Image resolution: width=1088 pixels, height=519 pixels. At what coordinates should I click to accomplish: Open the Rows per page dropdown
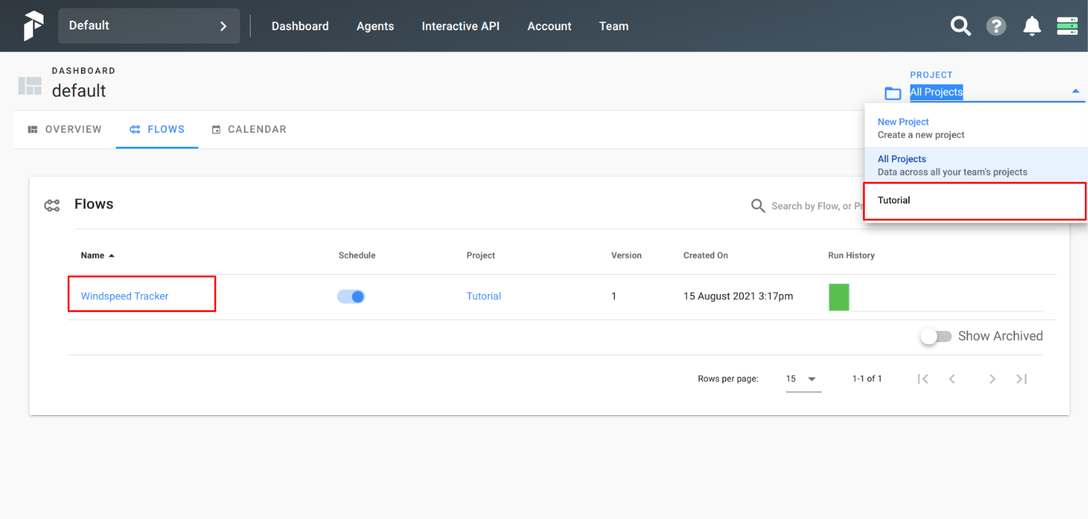(803, 379)
